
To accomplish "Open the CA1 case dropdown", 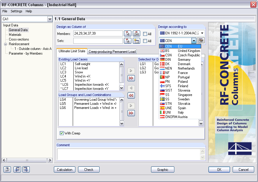I will [x=50, y=19].
